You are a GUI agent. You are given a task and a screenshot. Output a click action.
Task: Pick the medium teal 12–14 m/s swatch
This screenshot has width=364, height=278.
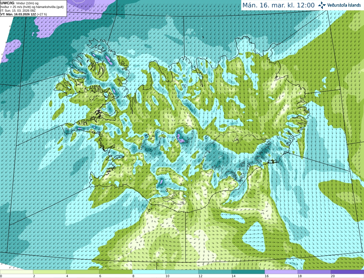(215, 272)
